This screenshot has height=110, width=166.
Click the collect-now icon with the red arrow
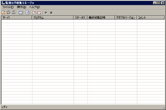39,13
